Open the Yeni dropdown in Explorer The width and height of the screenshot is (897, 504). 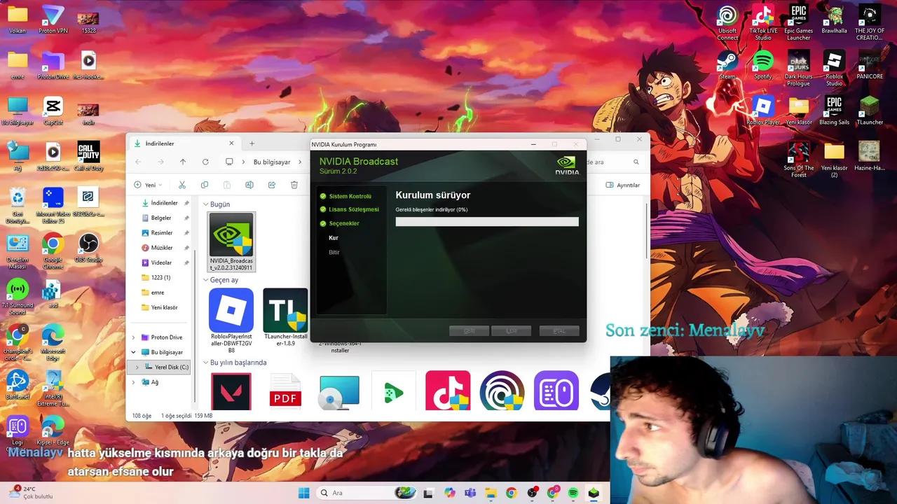[148, 185]
